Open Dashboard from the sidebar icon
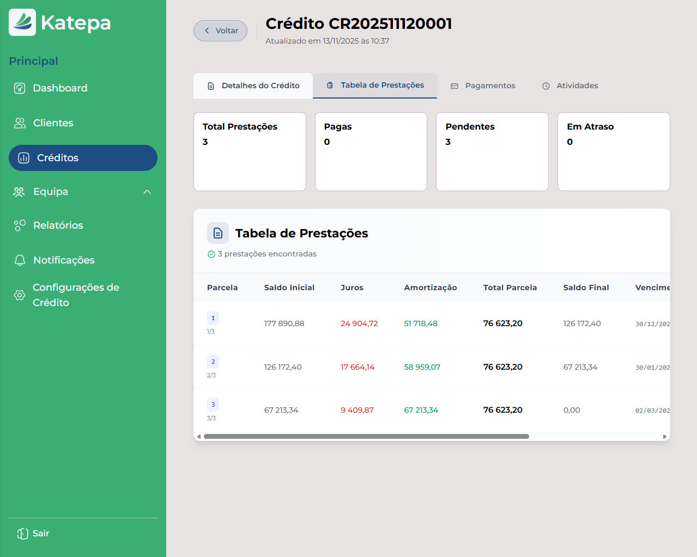The width and height of the screenshot is (697, 557). tap(20, 88)
